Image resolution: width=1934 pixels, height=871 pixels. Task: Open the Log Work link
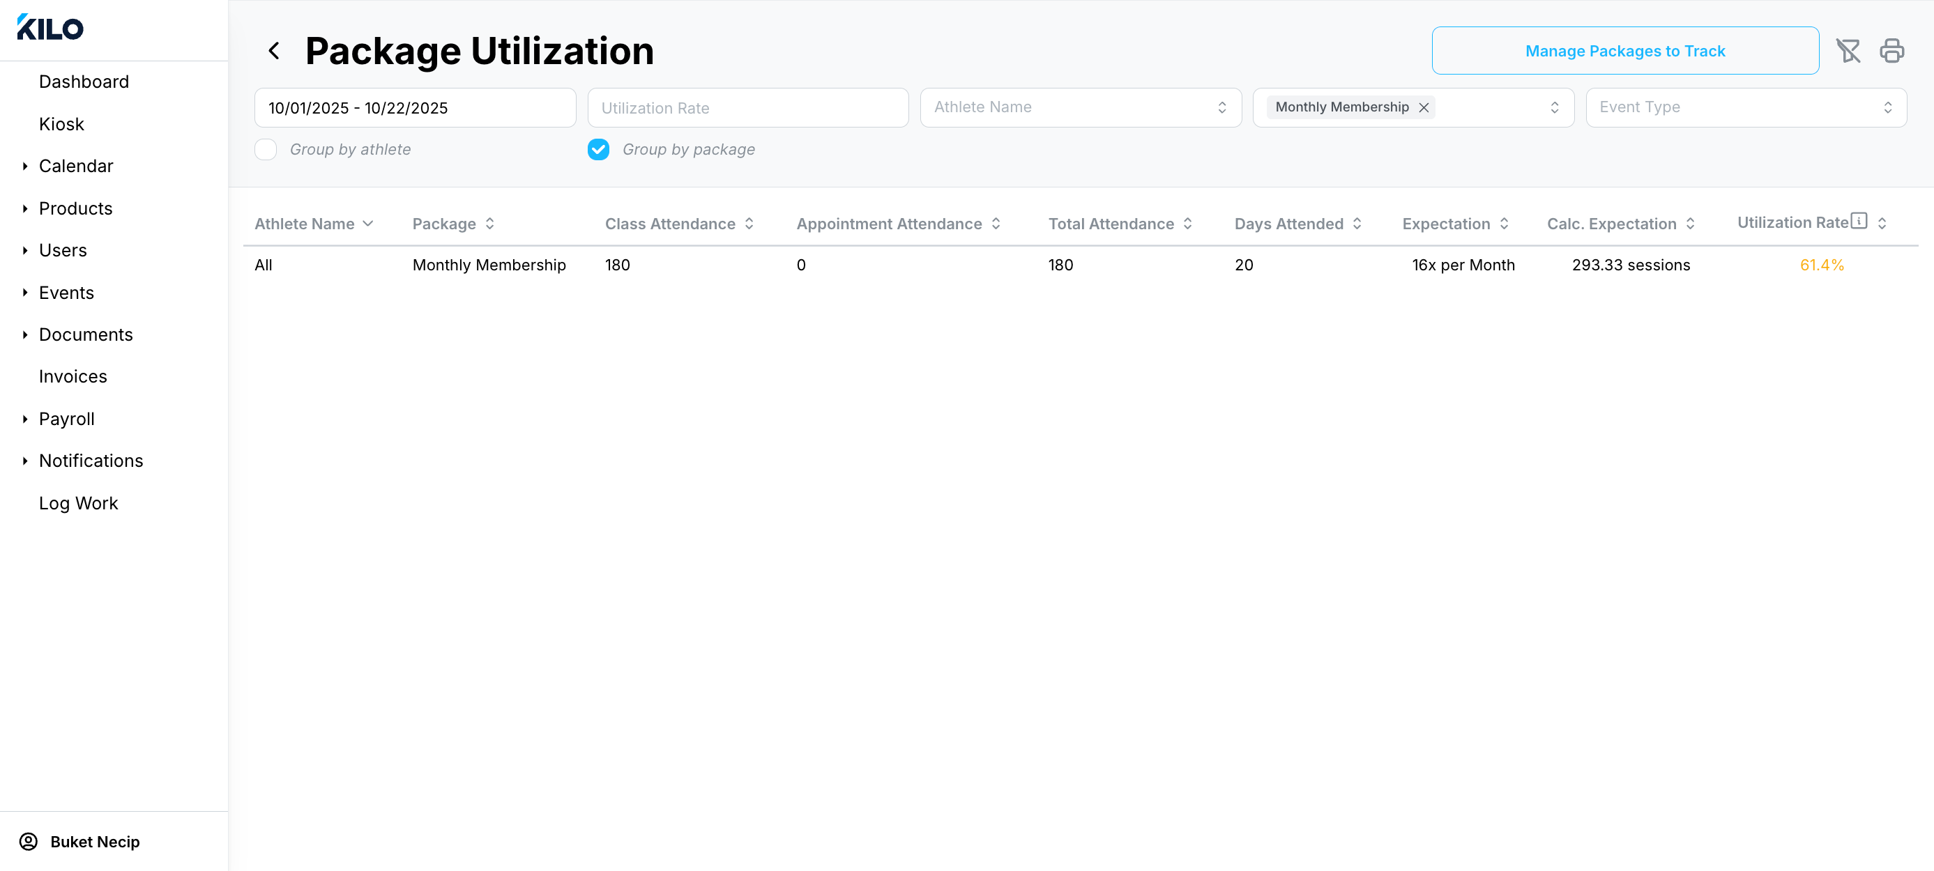[78, 502]
